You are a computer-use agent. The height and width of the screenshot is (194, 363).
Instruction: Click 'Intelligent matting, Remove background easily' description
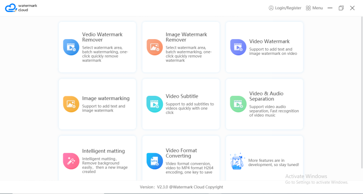[x=105, y=165]
